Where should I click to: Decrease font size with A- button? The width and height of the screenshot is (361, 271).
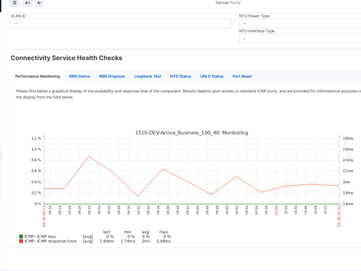(x=39, y=3)
